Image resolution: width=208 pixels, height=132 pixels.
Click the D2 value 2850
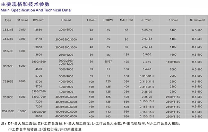click(x=38, y=30)
